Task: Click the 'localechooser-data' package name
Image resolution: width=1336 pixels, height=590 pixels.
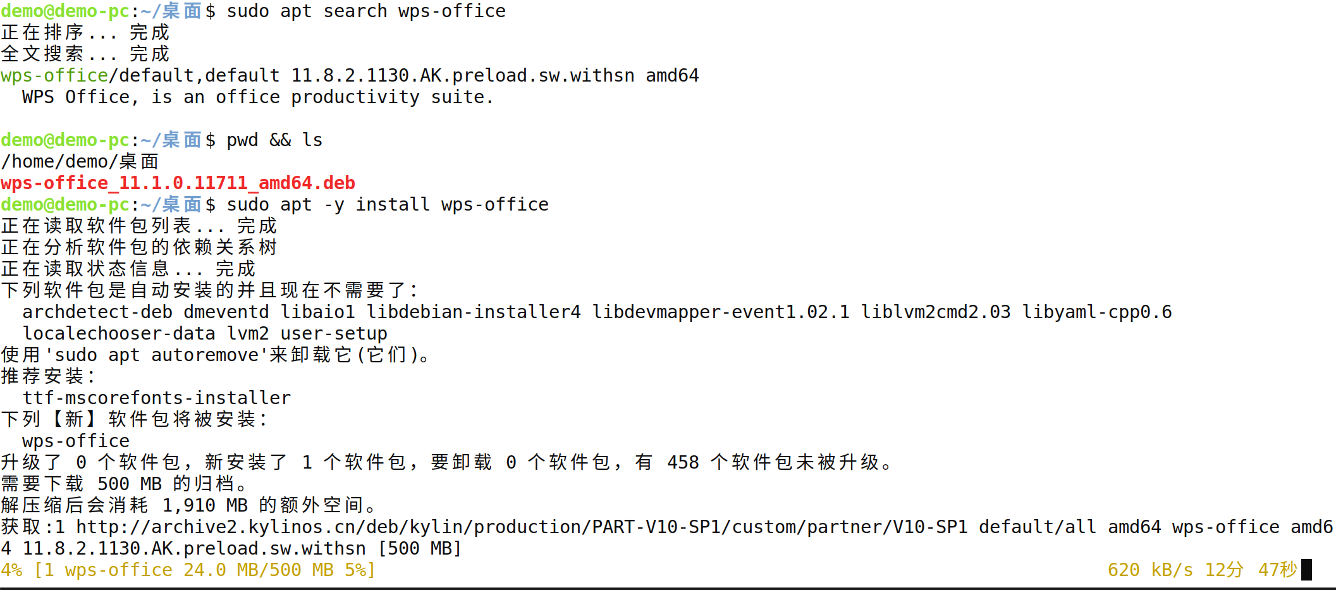Action: (119, 334)
